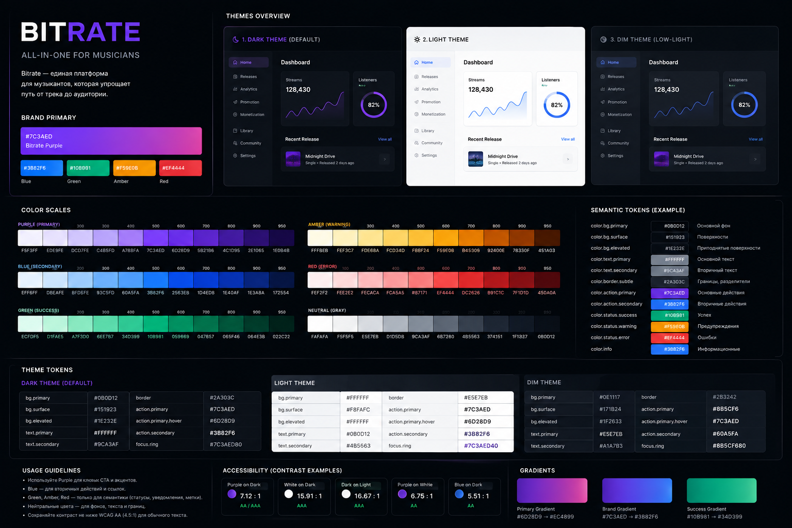The height and width of the screenshot is (528, 792).
Task: Click the sun icon beside Light Theme title
Action: 417,39
